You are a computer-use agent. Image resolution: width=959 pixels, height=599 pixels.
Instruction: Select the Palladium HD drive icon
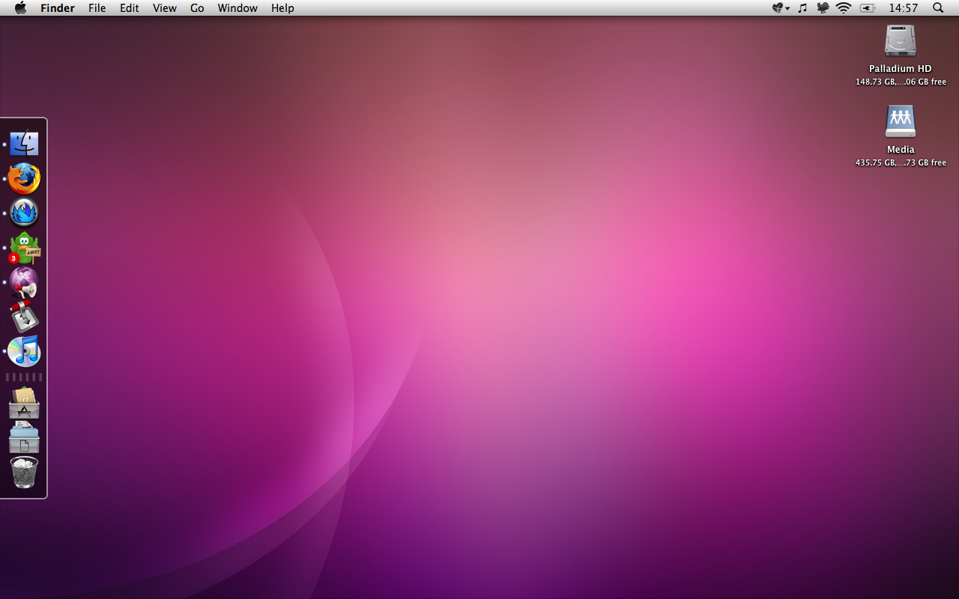point(901,41)
